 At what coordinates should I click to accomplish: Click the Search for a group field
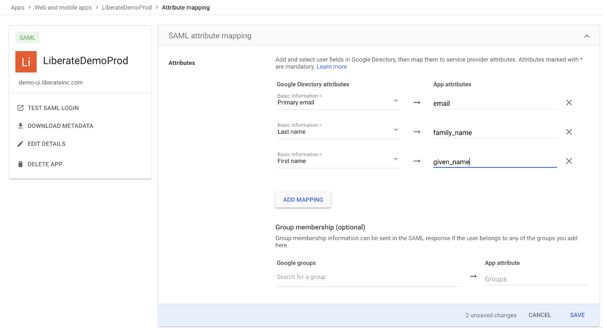369,277
